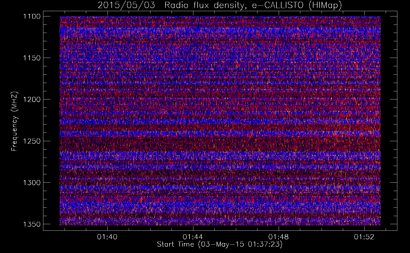The height and width of the screenshot is (253, 410).
Task: Click the 1150 frequency tick label
Action: (32, 58)
